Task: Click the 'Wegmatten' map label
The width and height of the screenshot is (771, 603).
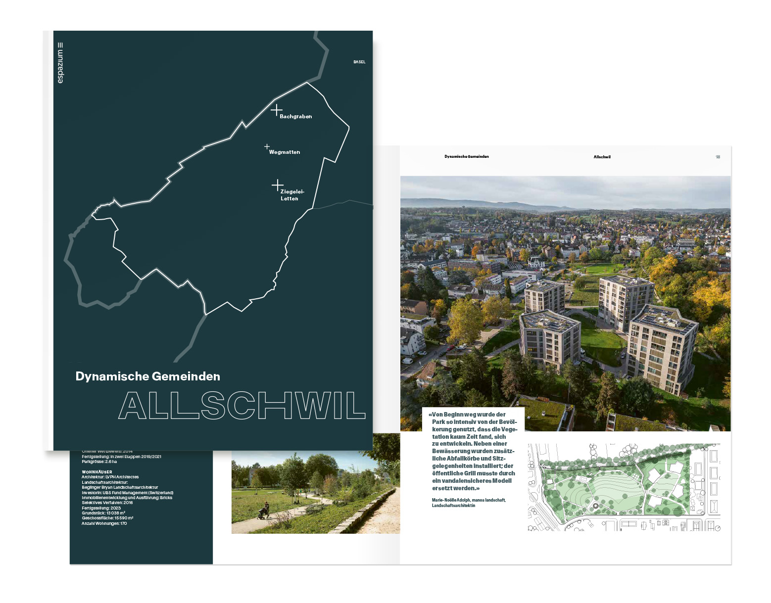Action: coord(285,152)
